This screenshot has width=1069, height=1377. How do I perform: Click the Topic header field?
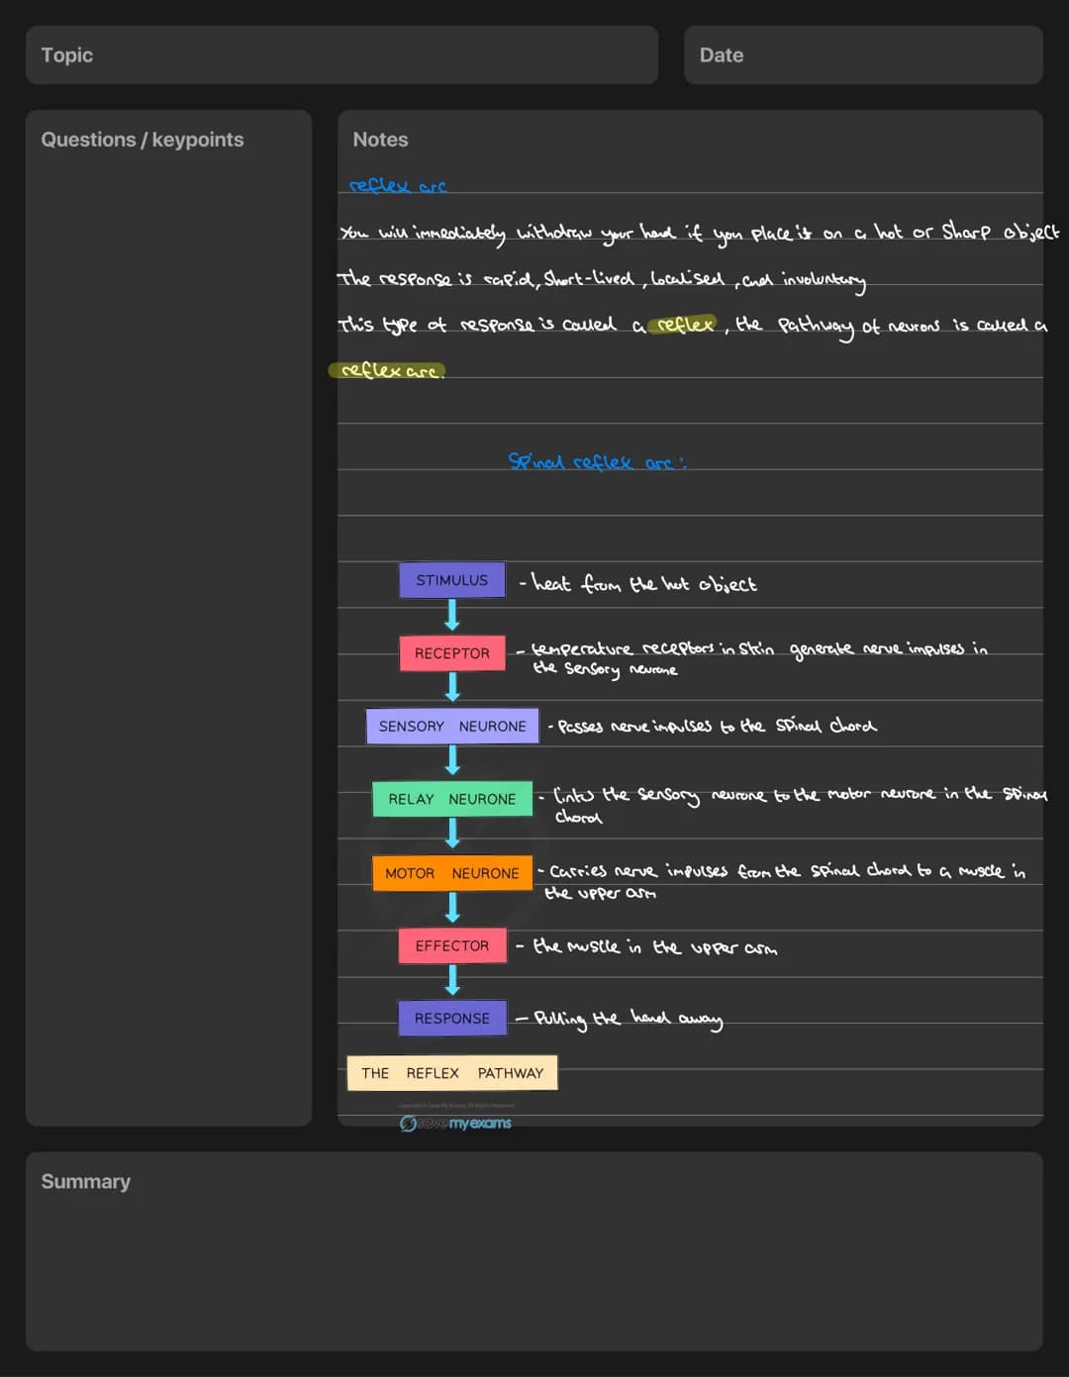[x=341, y=55]
